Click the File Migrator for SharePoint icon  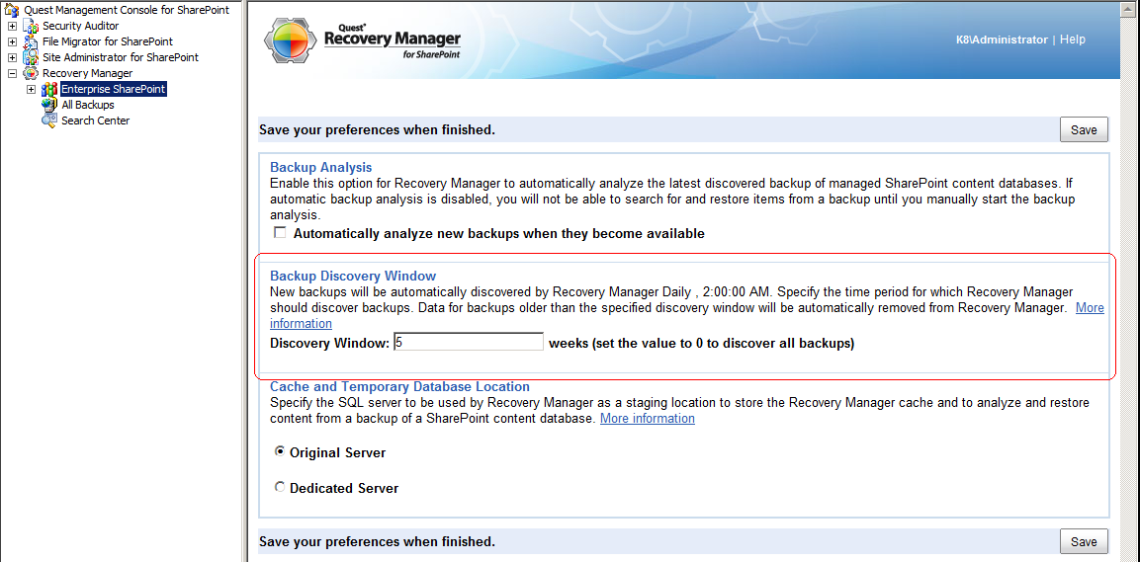point(31,41)
